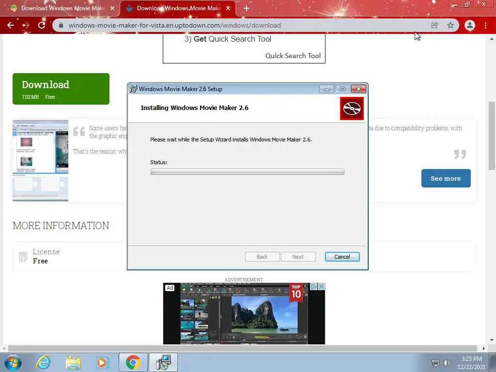Open Chrome's three-dot menu
Viewport: 496px width, 372px height.
tap(485, 25)
